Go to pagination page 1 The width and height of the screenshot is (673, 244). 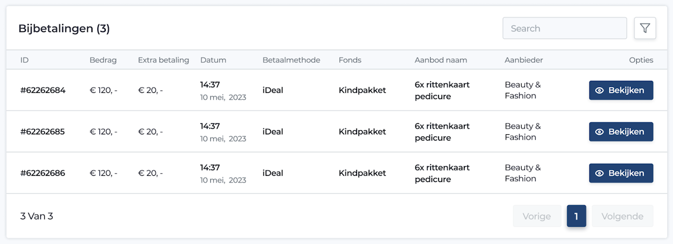click(x=576, y=216)
